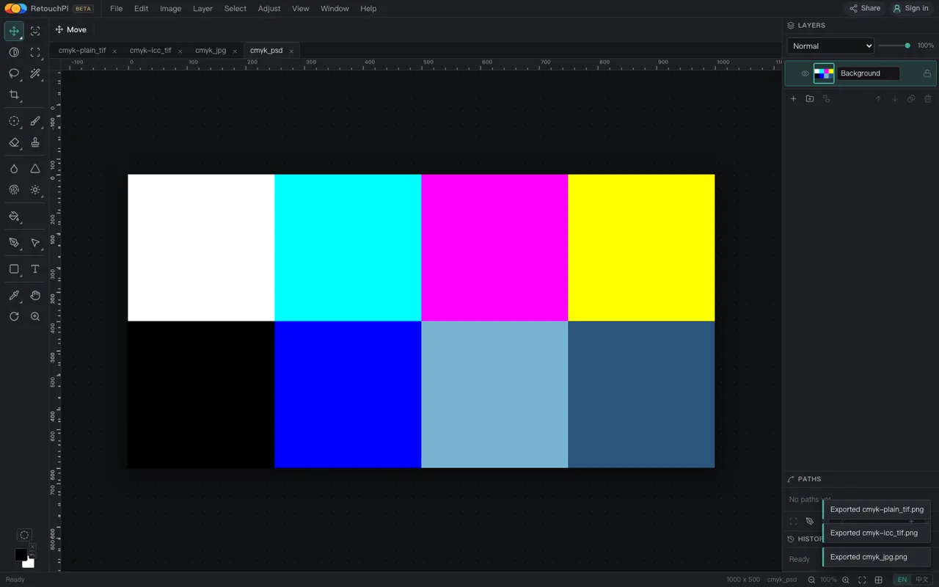939x587 pixels.
Task: Switch to the cmyk-plain_tif tab
Action: coord(82,51)
